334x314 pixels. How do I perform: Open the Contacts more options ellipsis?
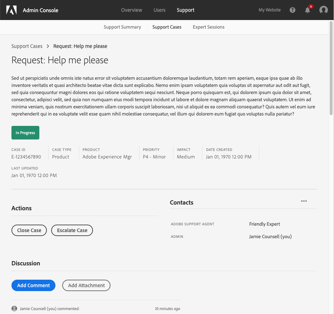(x=304, y=201)
